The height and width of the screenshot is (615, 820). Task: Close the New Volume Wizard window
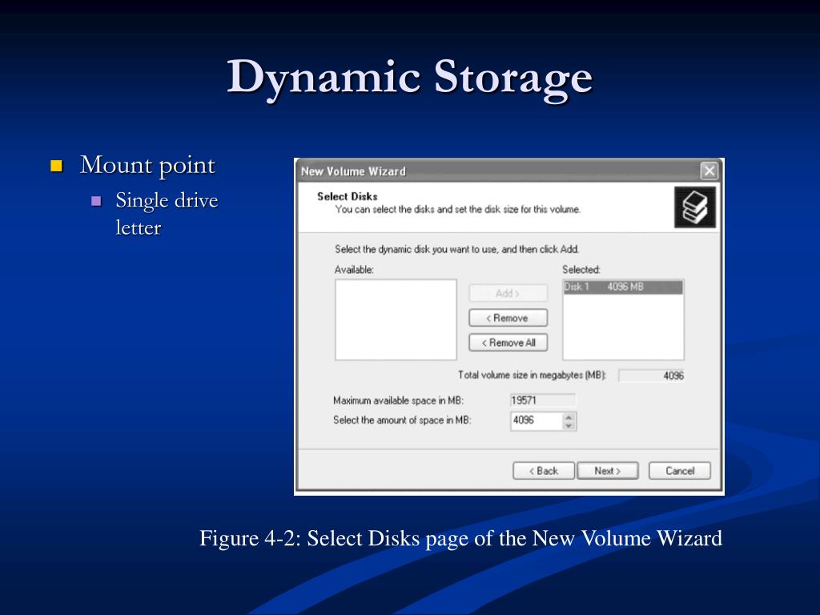(x=709, y=171)
